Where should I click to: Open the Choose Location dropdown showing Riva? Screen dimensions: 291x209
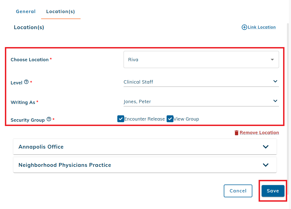pyautogui.click(x=201, y=60)
